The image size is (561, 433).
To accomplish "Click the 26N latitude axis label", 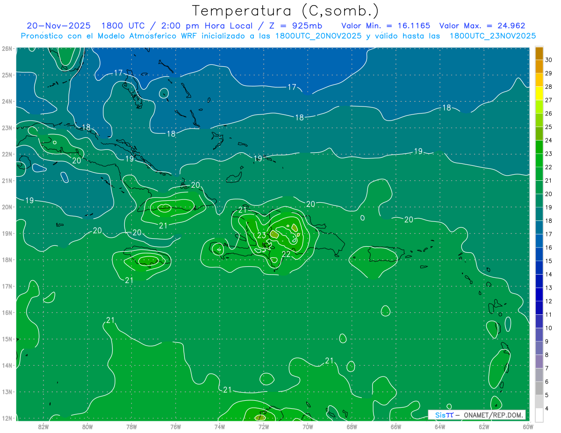I will [7, 49].
